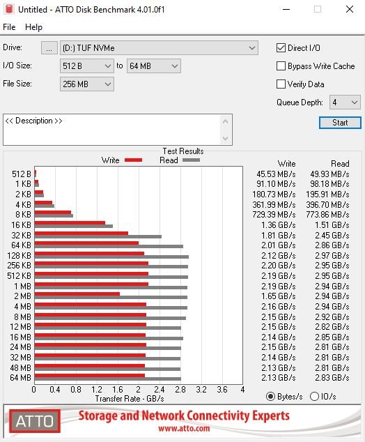Image resolution: width=365 pixels, height=442 pixels.
Task: Open the Drive selection dropdown
Action: coord(159,48)
